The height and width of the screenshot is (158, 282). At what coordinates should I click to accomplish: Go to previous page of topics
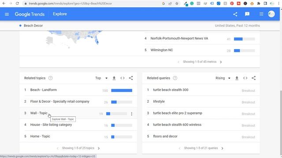(x=58, y=148)
